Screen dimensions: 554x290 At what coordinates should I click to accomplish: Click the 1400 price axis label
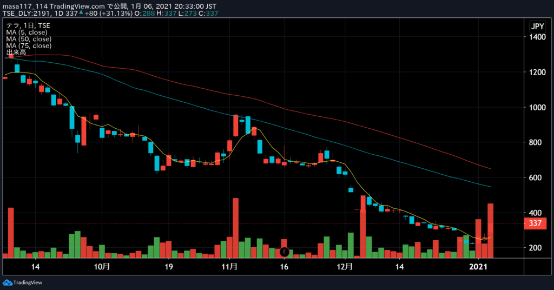click(x=537, y=37)
